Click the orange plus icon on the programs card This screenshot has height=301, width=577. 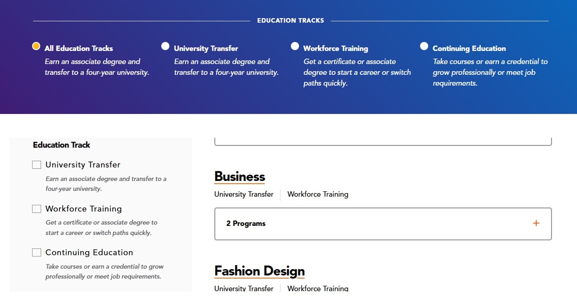(536, 223)
